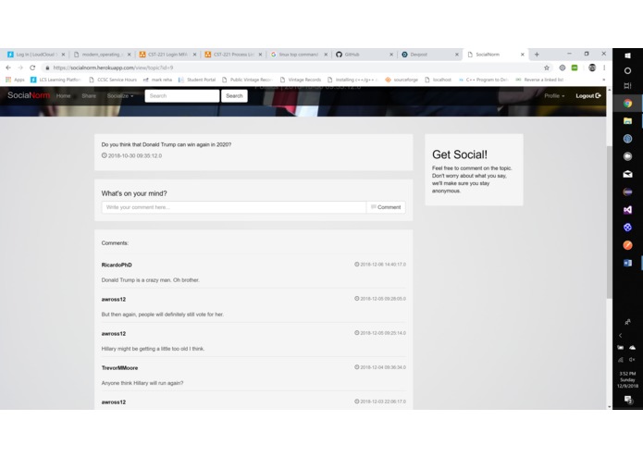Click the navbar Search input field
643x457 pixels.
coord(182,96)
